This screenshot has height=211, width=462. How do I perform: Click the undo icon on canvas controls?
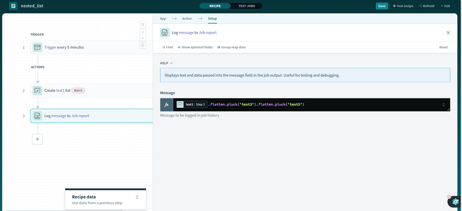[x=143, y=25]
